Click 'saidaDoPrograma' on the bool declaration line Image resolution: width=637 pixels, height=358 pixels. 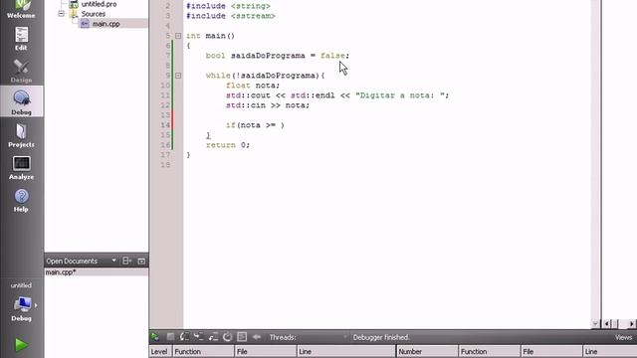268,56
